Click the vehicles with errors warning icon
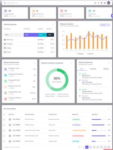 coord(34,11)
